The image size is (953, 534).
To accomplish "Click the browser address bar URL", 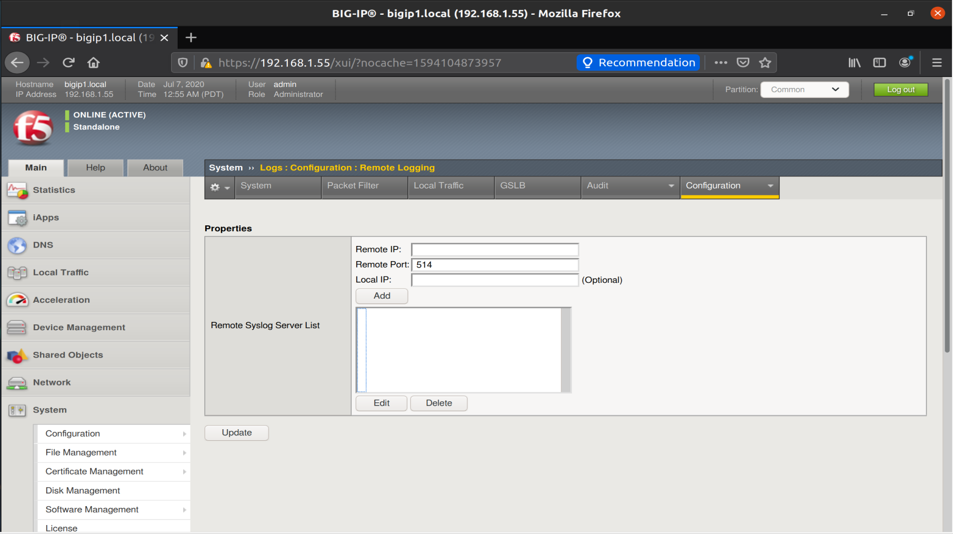I will (360, 63).
